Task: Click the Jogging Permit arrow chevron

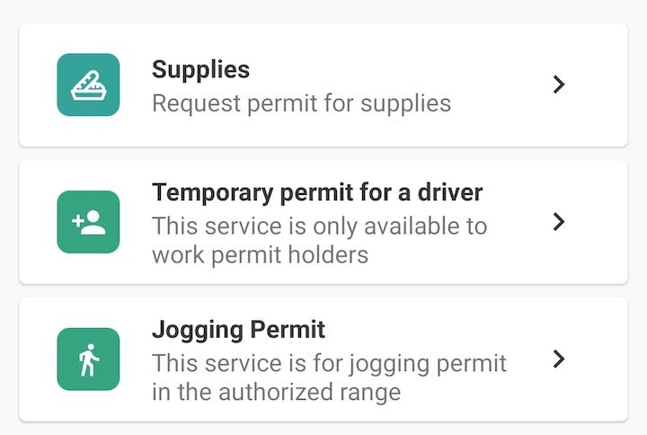Action: [x=559, y=360]
